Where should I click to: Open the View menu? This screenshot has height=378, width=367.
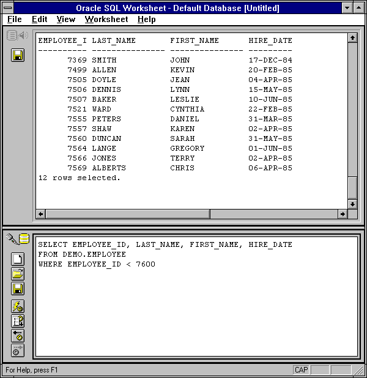tap(65, 19)
